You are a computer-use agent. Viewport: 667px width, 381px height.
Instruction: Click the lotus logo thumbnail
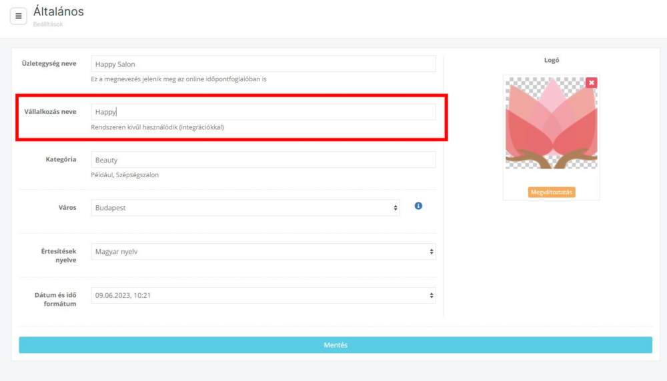552,123
